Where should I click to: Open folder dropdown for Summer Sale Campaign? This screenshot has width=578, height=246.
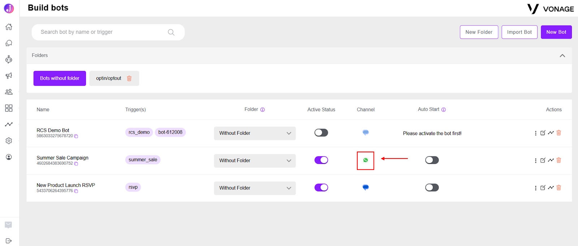[255, 161]
